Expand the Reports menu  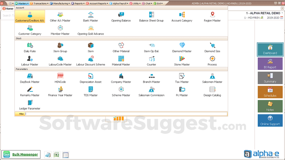[78, 3]
